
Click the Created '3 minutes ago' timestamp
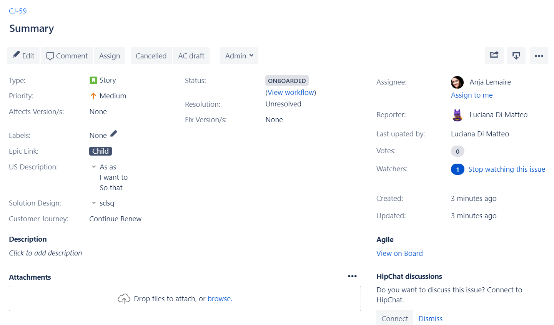[474, 199]
